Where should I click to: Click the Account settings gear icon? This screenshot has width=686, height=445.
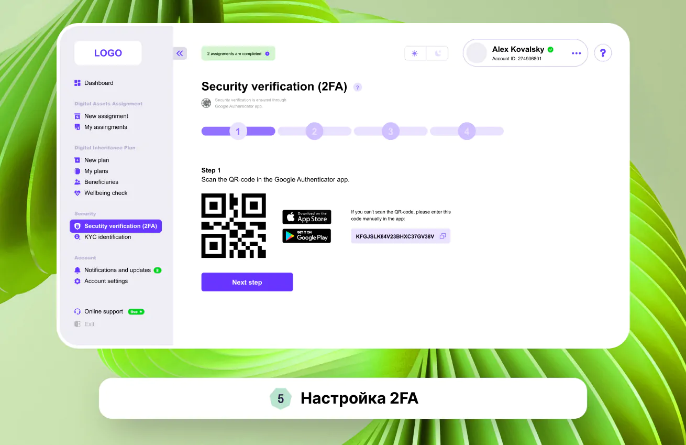[77, 281]
